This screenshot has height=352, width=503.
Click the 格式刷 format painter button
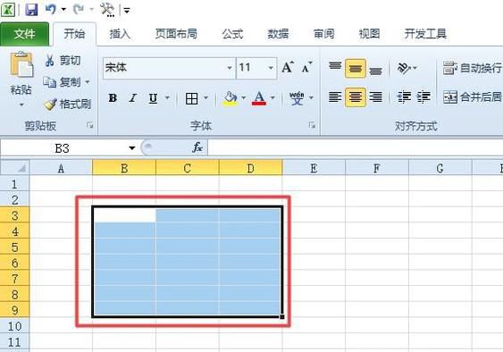tap(68, 104)
